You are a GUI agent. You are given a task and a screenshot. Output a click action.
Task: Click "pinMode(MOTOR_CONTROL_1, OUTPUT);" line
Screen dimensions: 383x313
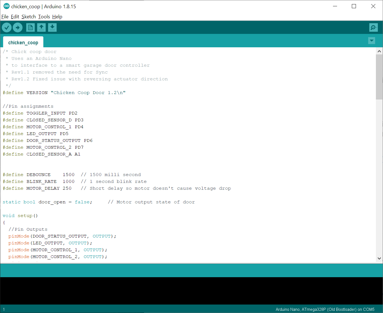58,250
